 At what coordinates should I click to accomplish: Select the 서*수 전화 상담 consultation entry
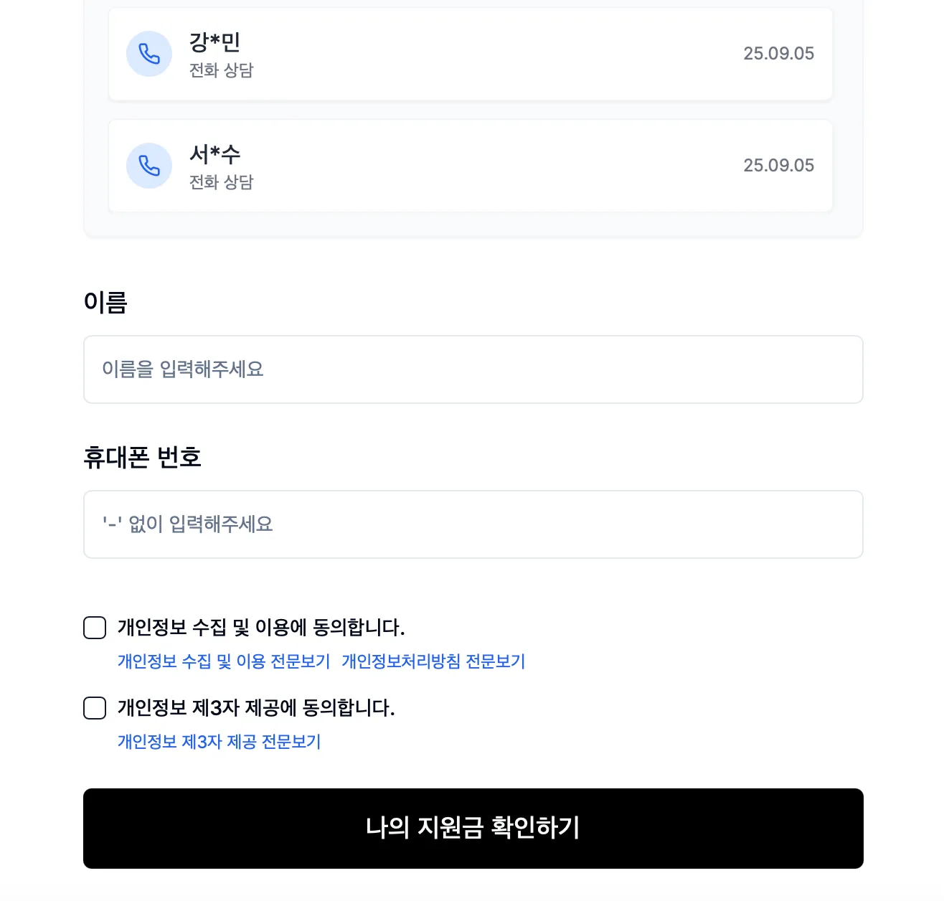tap(470, 166)
